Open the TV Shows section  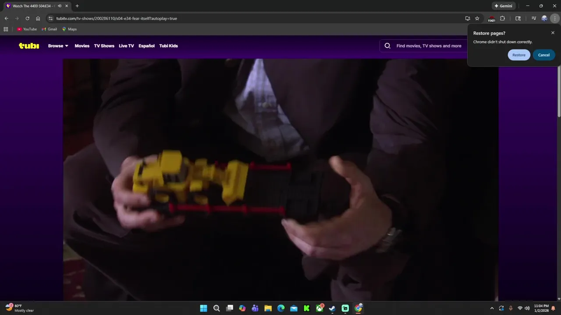(104, 45)
